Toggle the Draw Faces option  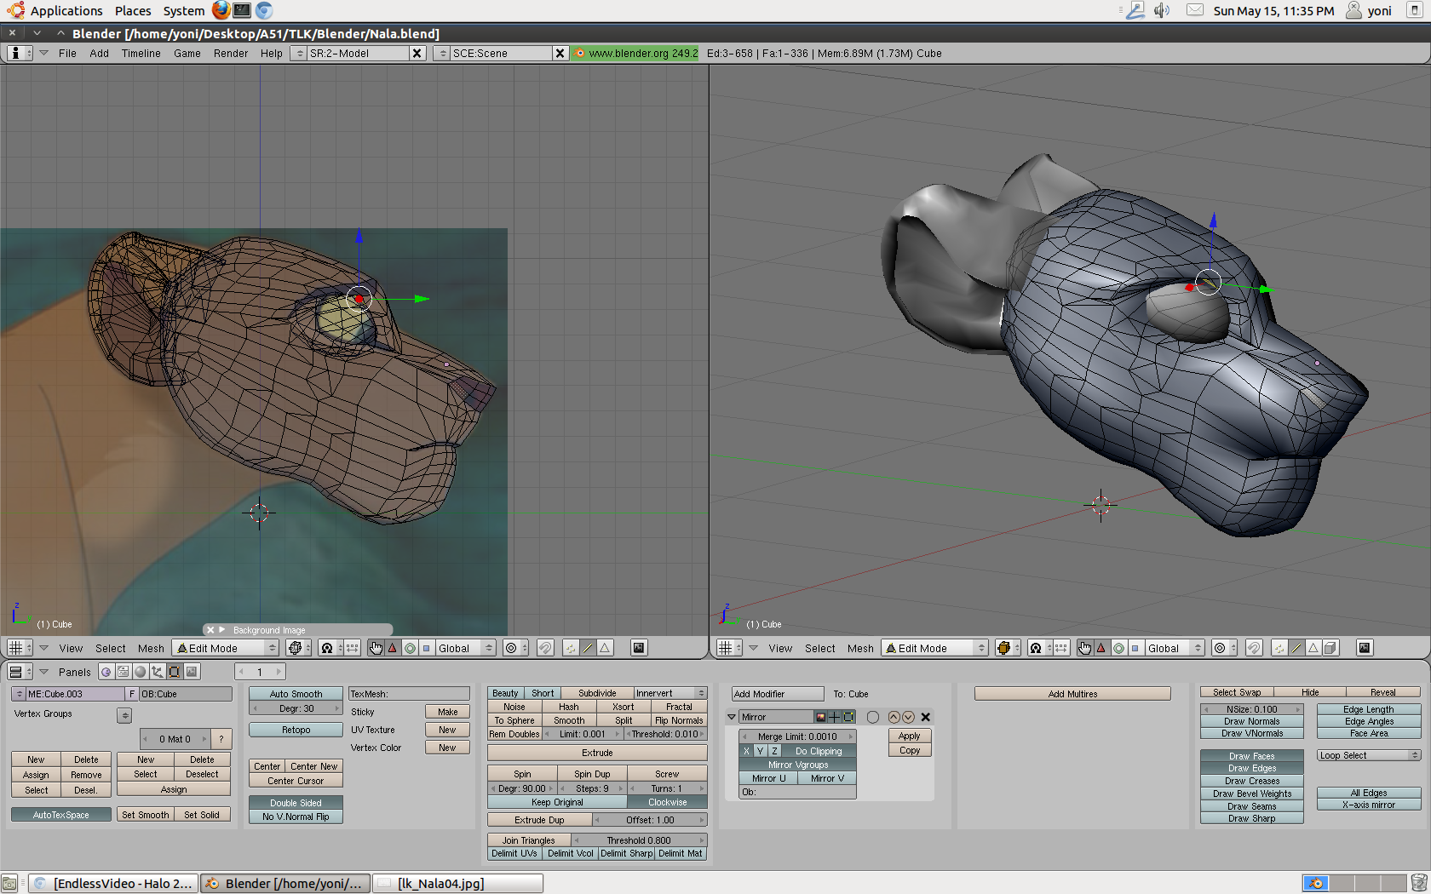pyautogui.click(x=1251, y=756)
